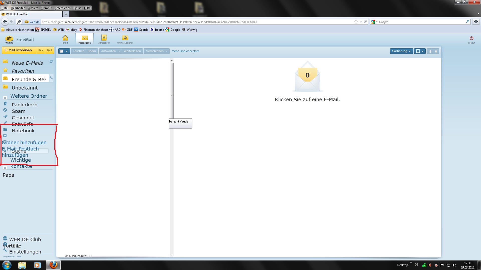Click the Logout power icon
Screen dimensions: 481x270
(x=471, y=38)
